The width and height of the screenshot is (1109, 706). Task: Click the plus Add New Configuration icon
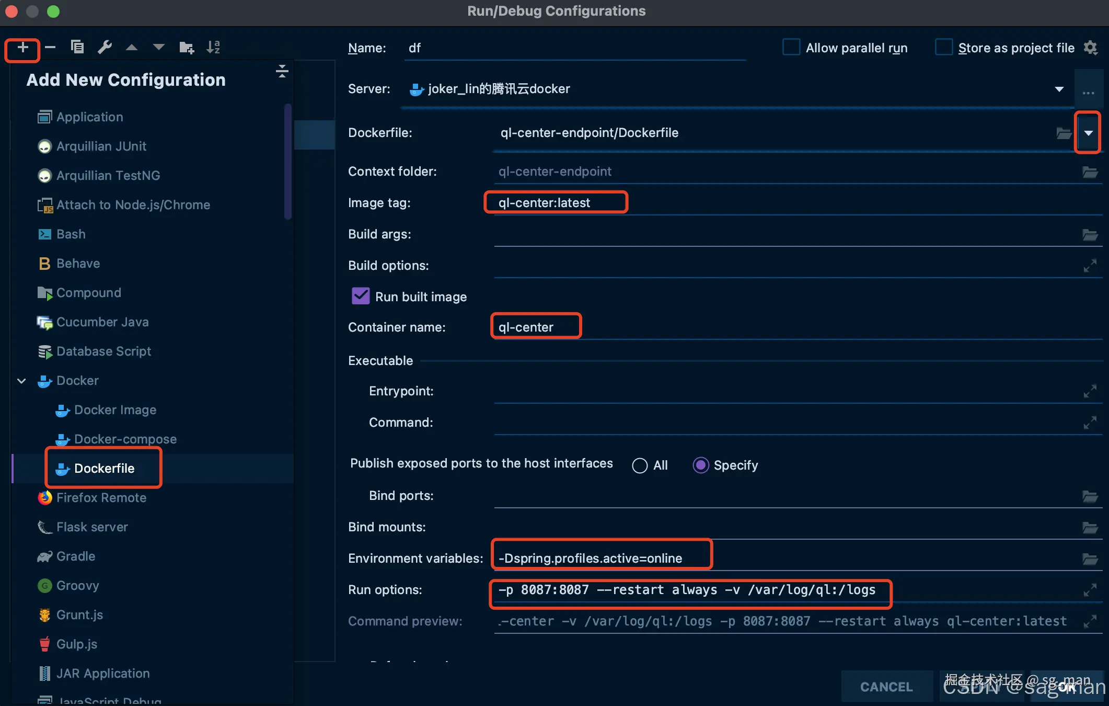22,48
